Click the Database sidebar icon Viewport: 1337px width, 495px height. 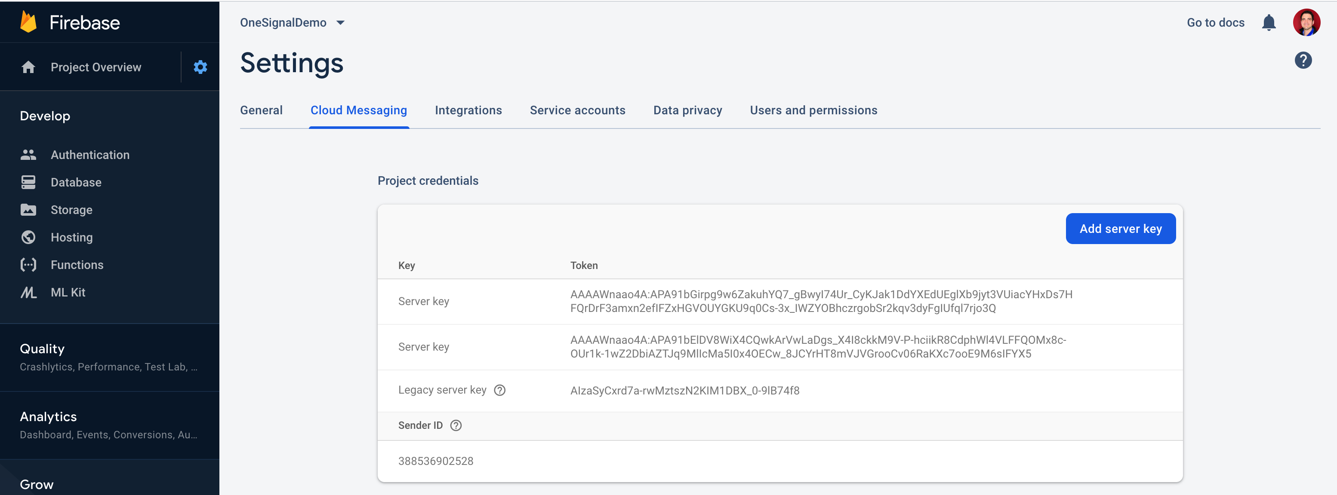[x=28, y=182]
